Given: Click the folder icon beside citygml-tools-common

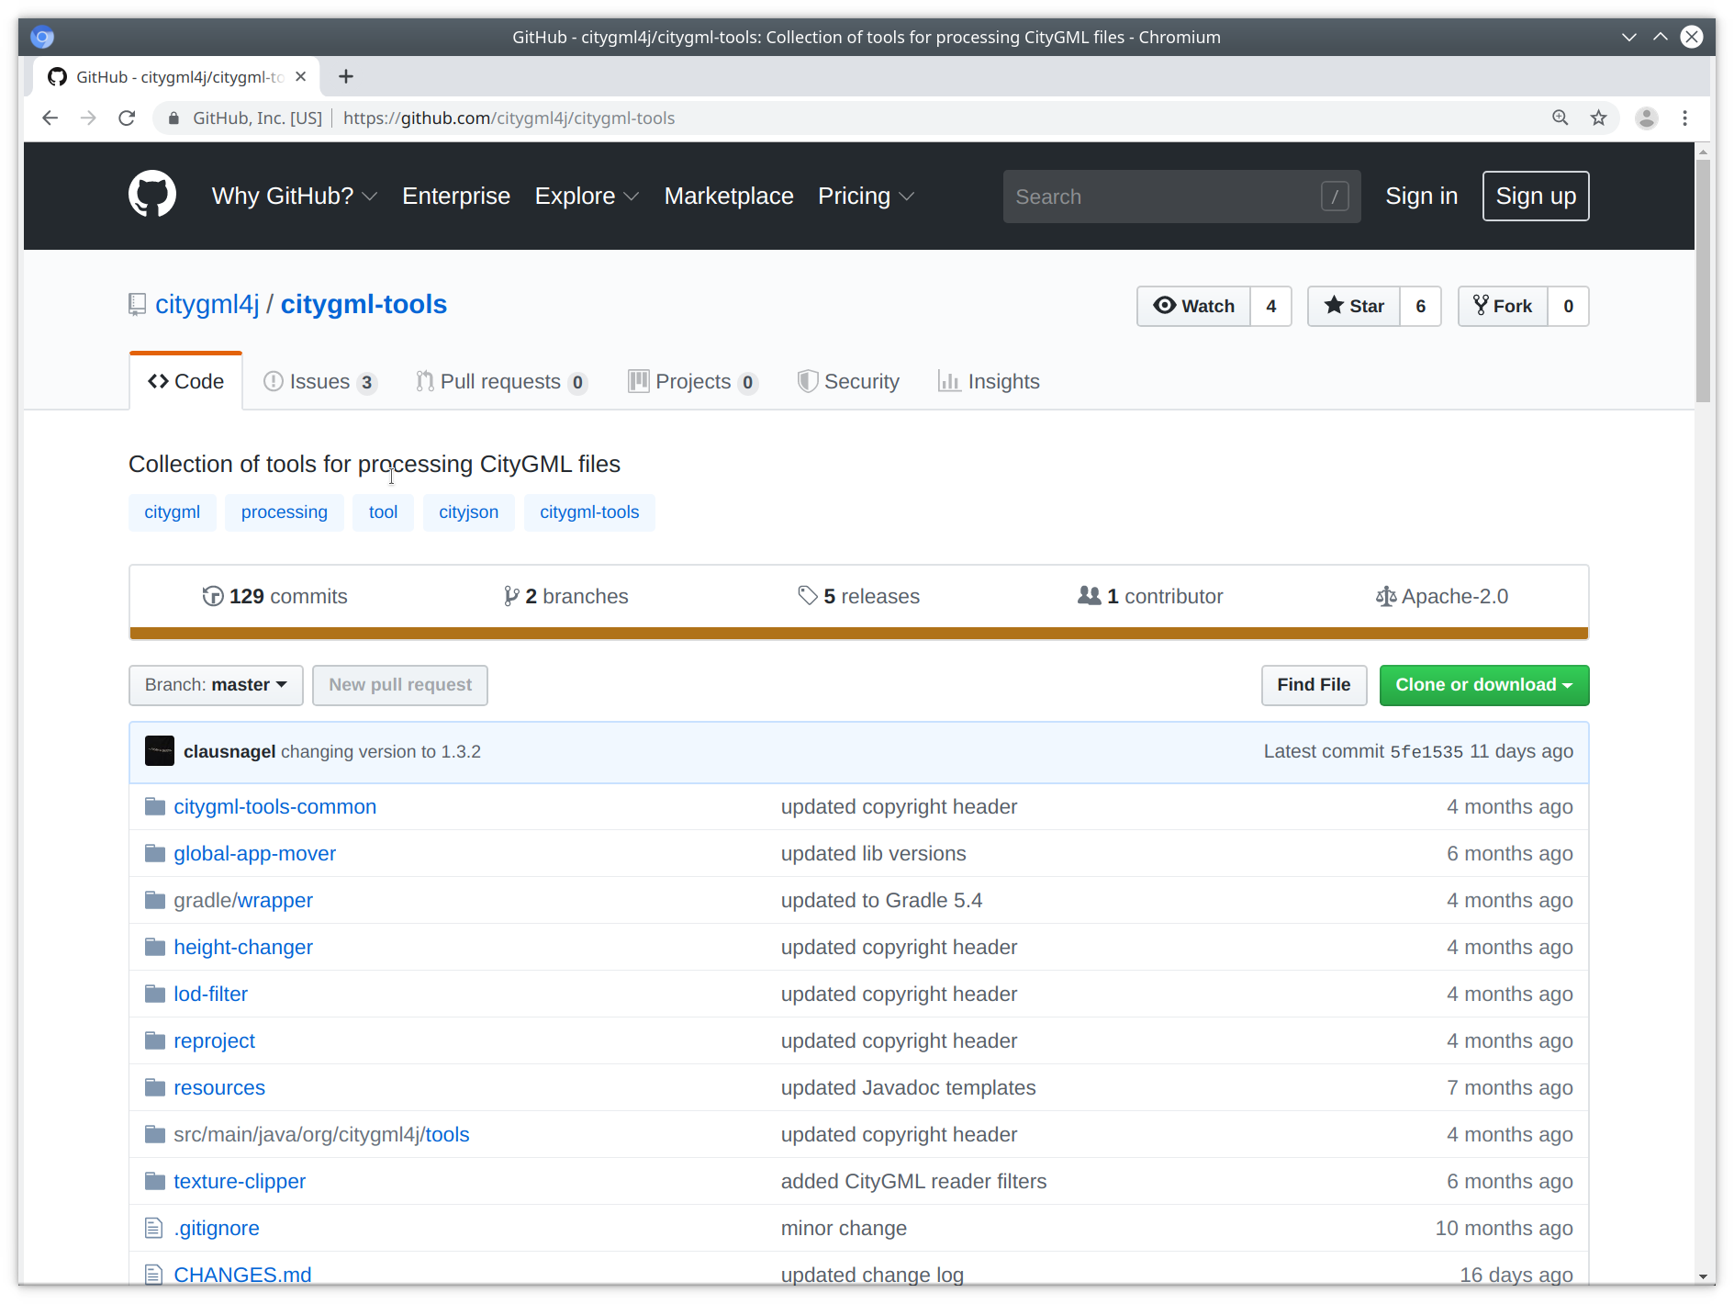Looking at the screenshot, I should [x=155, y=807].
